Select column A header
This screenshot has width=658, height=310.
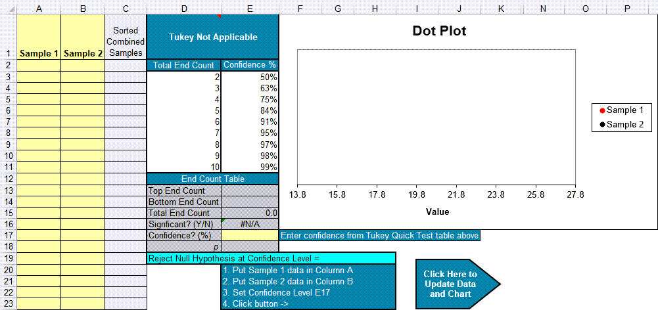(39, 8)
